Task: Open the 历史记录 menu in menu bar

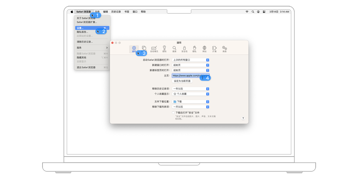Action: click(116, 12)
